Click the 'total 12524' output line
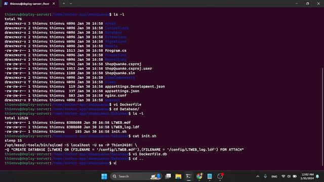This screenshot has height=182, width=324. tap(17, 118)
